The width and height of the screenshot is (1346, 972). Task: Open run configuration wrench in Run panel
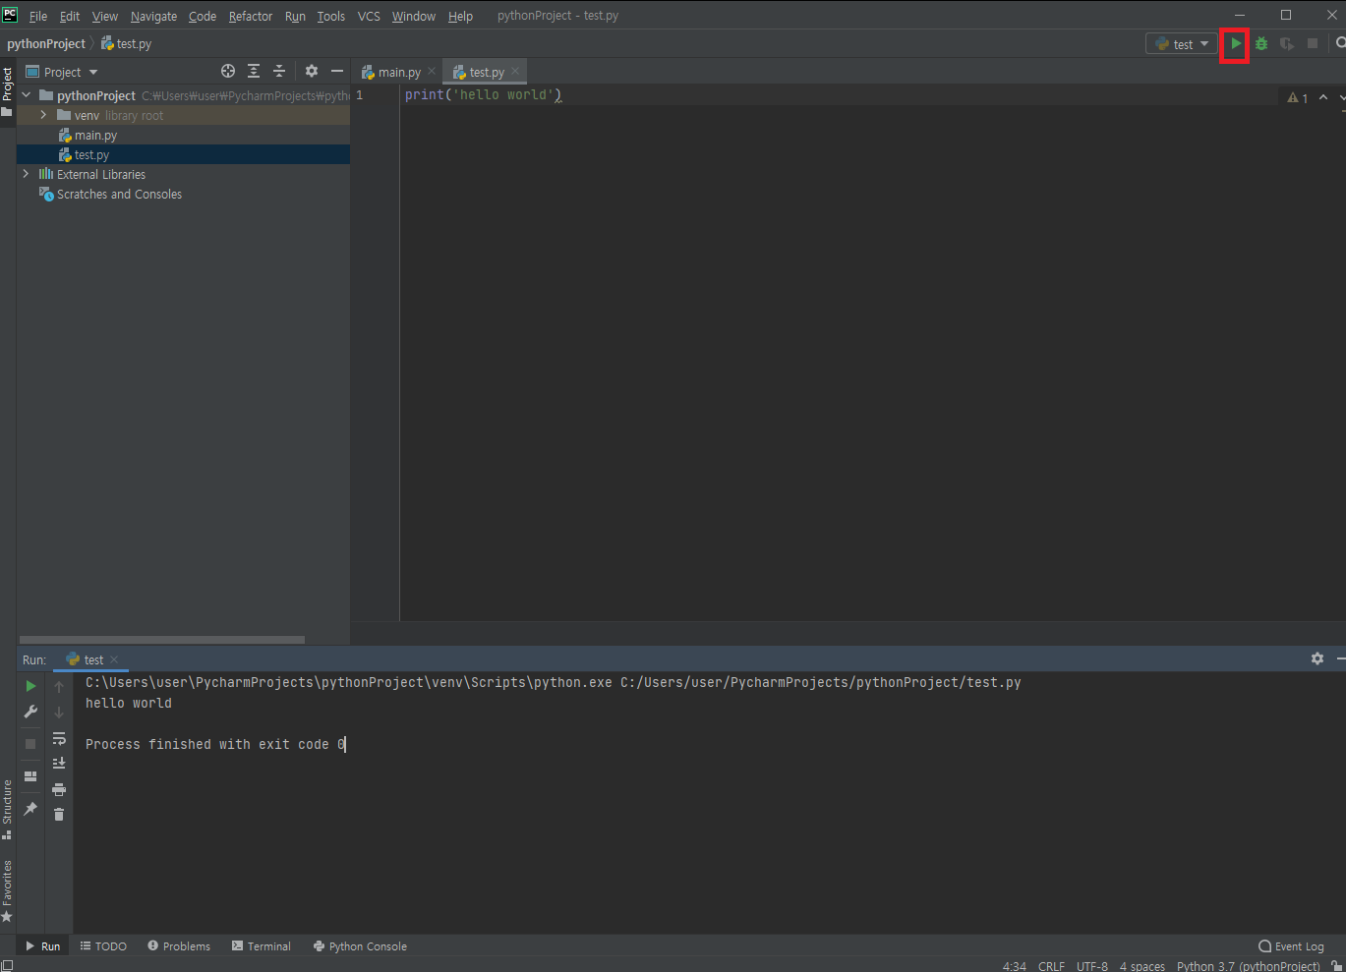[30, 713]
